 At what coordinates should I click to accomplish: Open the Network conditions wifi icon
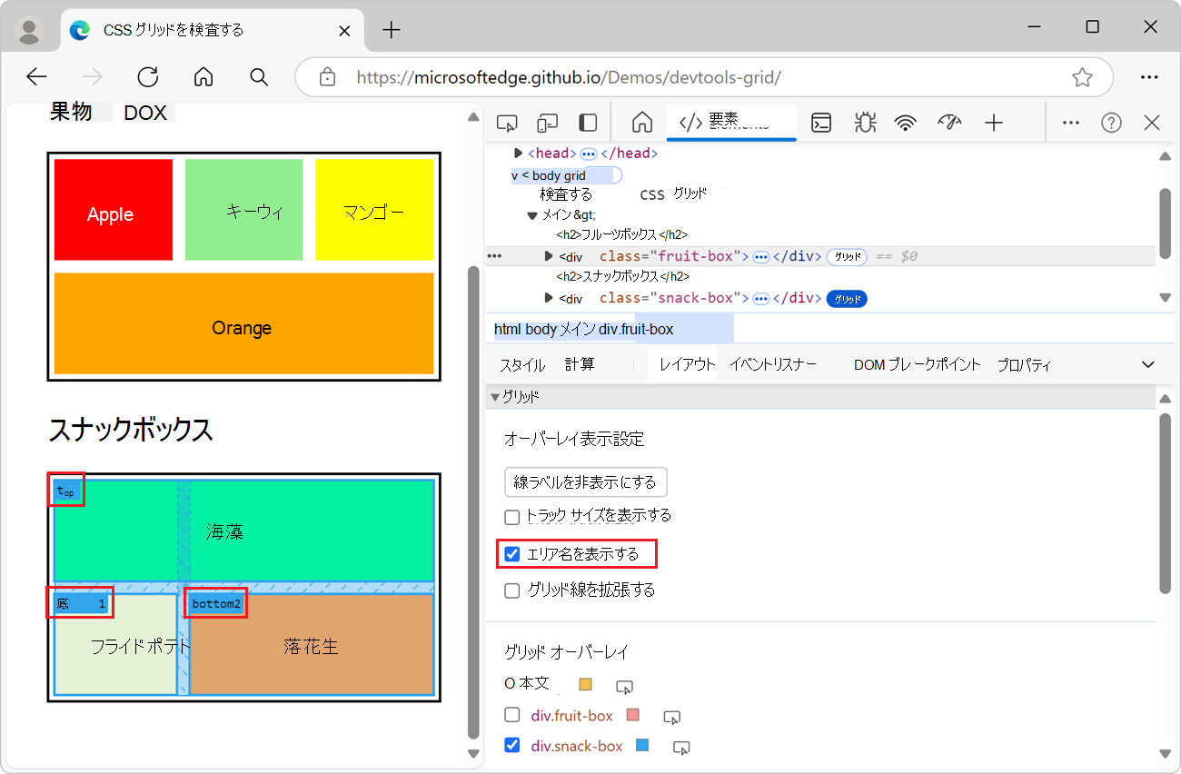906,122
